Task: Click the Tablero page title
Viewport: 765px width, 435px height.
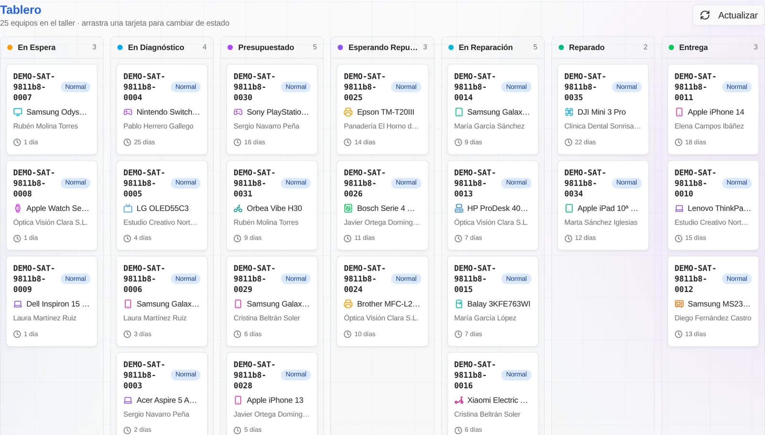Action: point(21,10)
